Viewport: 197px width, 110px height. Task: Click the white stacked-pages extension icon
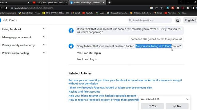[x=178, y=8]
